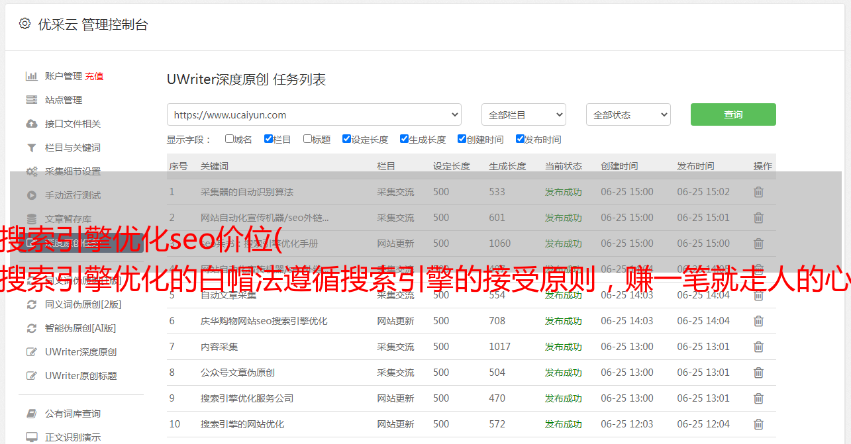The image size is (851, 444).
Task: Open 智能伪原创[AI版] link
Action: 81,328
